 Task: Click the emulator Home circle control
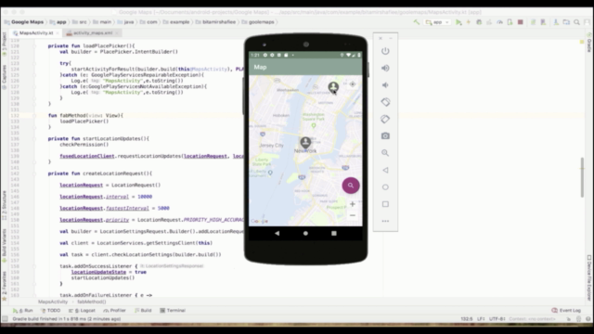point(385,187)
